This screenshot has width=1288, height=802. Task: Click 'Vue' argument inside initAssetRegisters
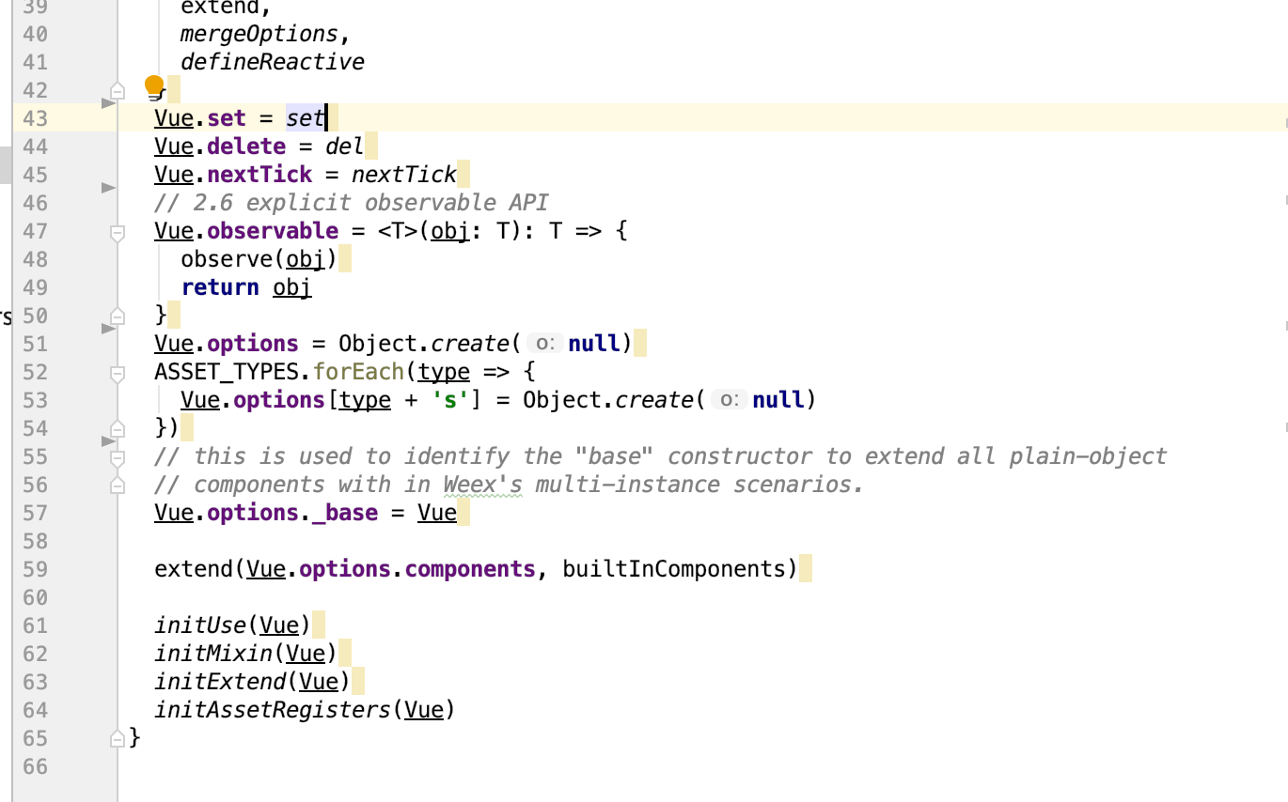click(x=424, y=710)
